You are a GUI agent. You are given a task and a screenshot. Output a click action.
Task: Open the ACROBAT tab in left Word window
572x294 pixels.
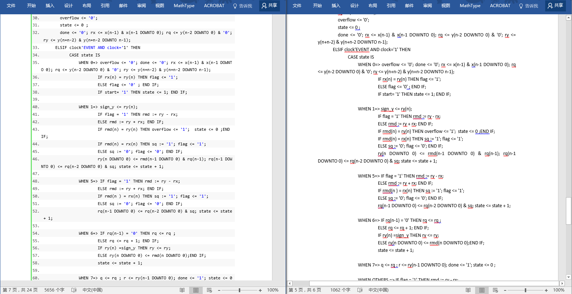[x=214, y=6]
